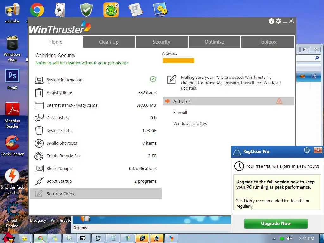Switch to the Home tab
The height and width of the screenshot is (243, 324).
click(x=56, y=42)
